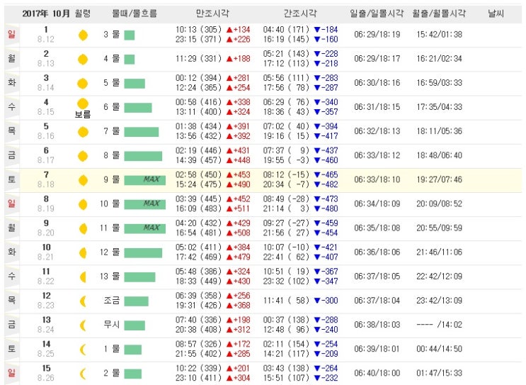Click the moon icon in highlighted October 7 row
Screen dimensions: 526x385
(x=83, y=180)
